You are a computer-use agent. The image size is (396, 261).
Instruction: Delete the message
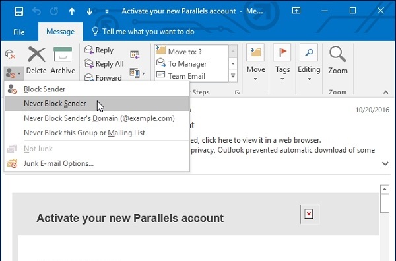click(x=36, y=60)
